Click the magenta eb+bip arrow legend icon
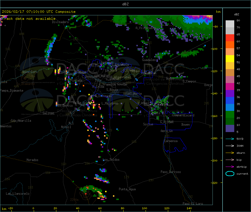 coord(230,167)
